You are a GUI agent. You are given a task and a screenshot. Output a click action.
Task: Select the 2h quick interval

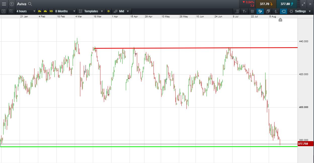pyautogui.click(x=40, y=11)
